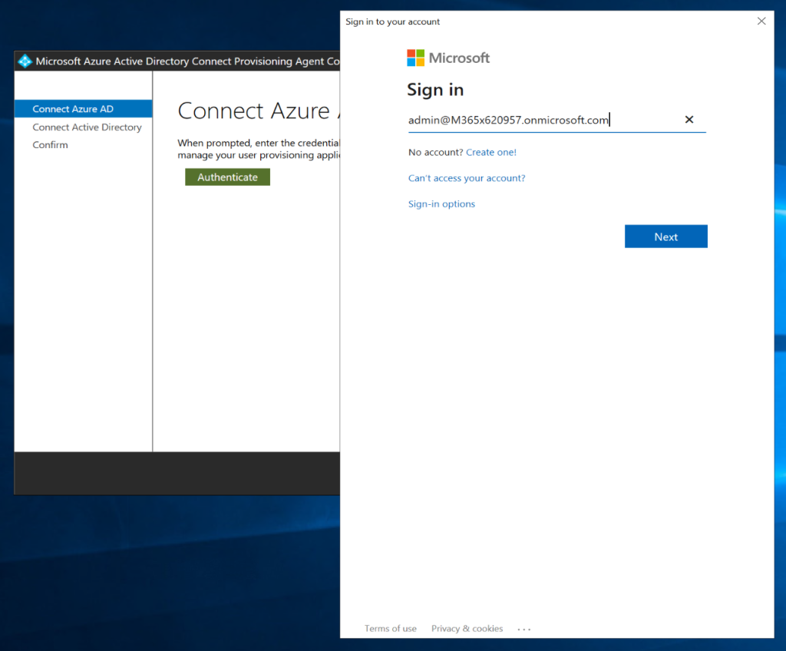Select the Connect Azure AD step
Viewport: 786px width, 651px height.
coord(73,109)
